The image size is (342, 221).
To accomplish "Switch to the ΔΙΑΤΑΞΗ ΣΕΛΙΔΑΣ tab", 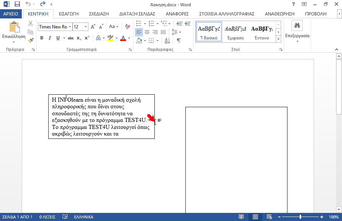I will click(137, 14).
